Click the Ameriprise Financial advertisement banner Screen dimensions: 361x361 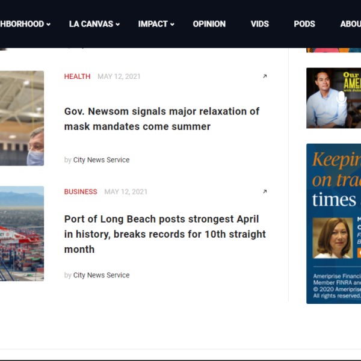coord(333,223)
